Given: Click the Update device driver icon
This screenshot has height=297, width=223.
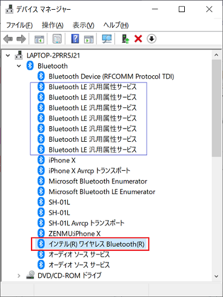Looking at the screenshot, I should tap(125, 39).
